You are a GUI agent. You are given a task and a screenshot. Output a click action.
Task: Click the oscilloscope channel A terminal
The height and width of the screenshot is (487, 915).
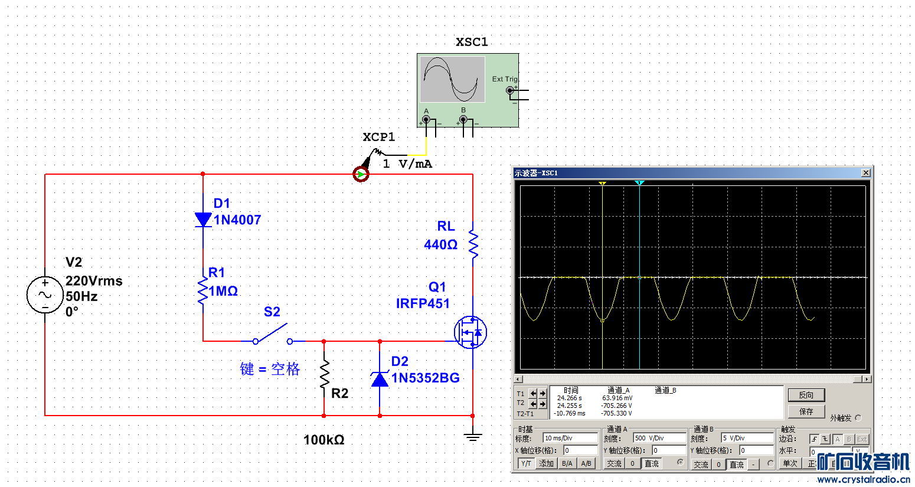coord(426,120)
